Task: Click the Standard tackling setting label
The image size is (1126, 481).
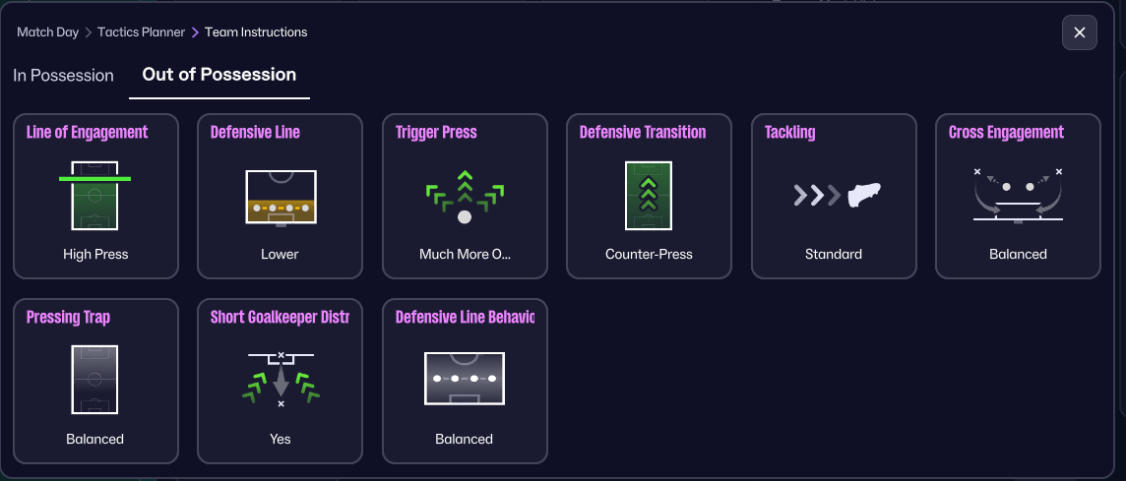Action: [x=834, y=254]
